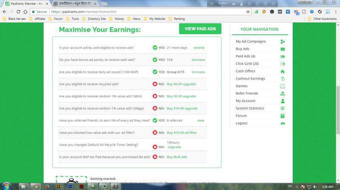The width and height of the screenshot is (340, 190).
Task: Click the extend link for account days
Action: [x=199, y=48]
